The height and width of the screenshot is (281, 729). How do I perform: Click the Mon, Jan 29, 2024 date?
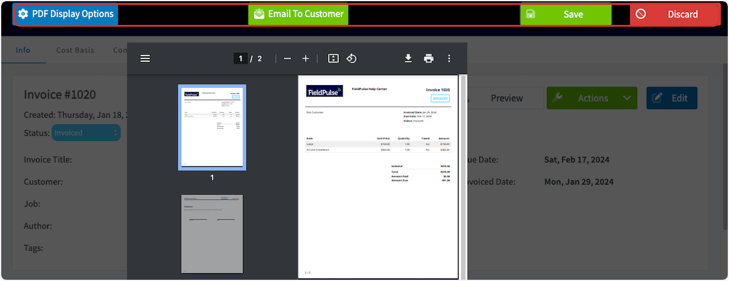pos(578,182)
